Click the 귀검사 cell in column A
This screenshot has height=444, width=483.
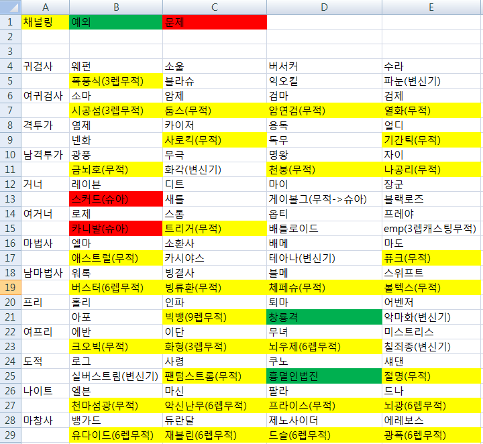pos(45,66)
